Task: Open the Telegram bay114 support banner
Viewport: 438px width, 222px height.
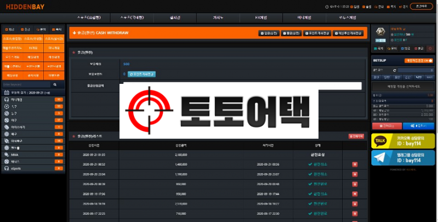Action: point(403,158)
